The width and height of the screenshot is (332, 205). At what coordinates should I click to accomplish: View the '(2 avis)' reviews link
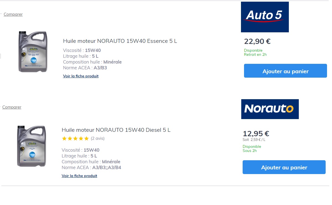pyautogui.click(x=98, y=138)
